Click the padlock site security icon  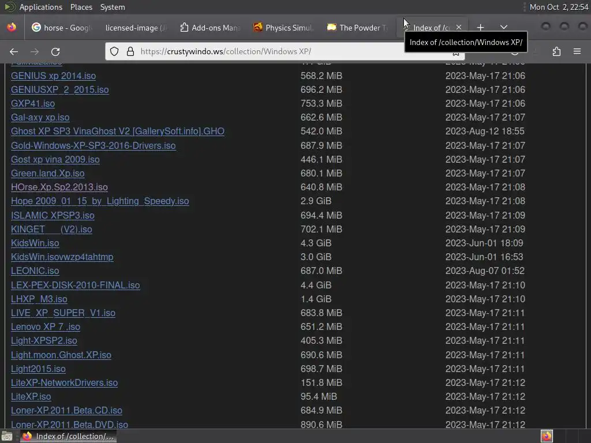(130, 51)
